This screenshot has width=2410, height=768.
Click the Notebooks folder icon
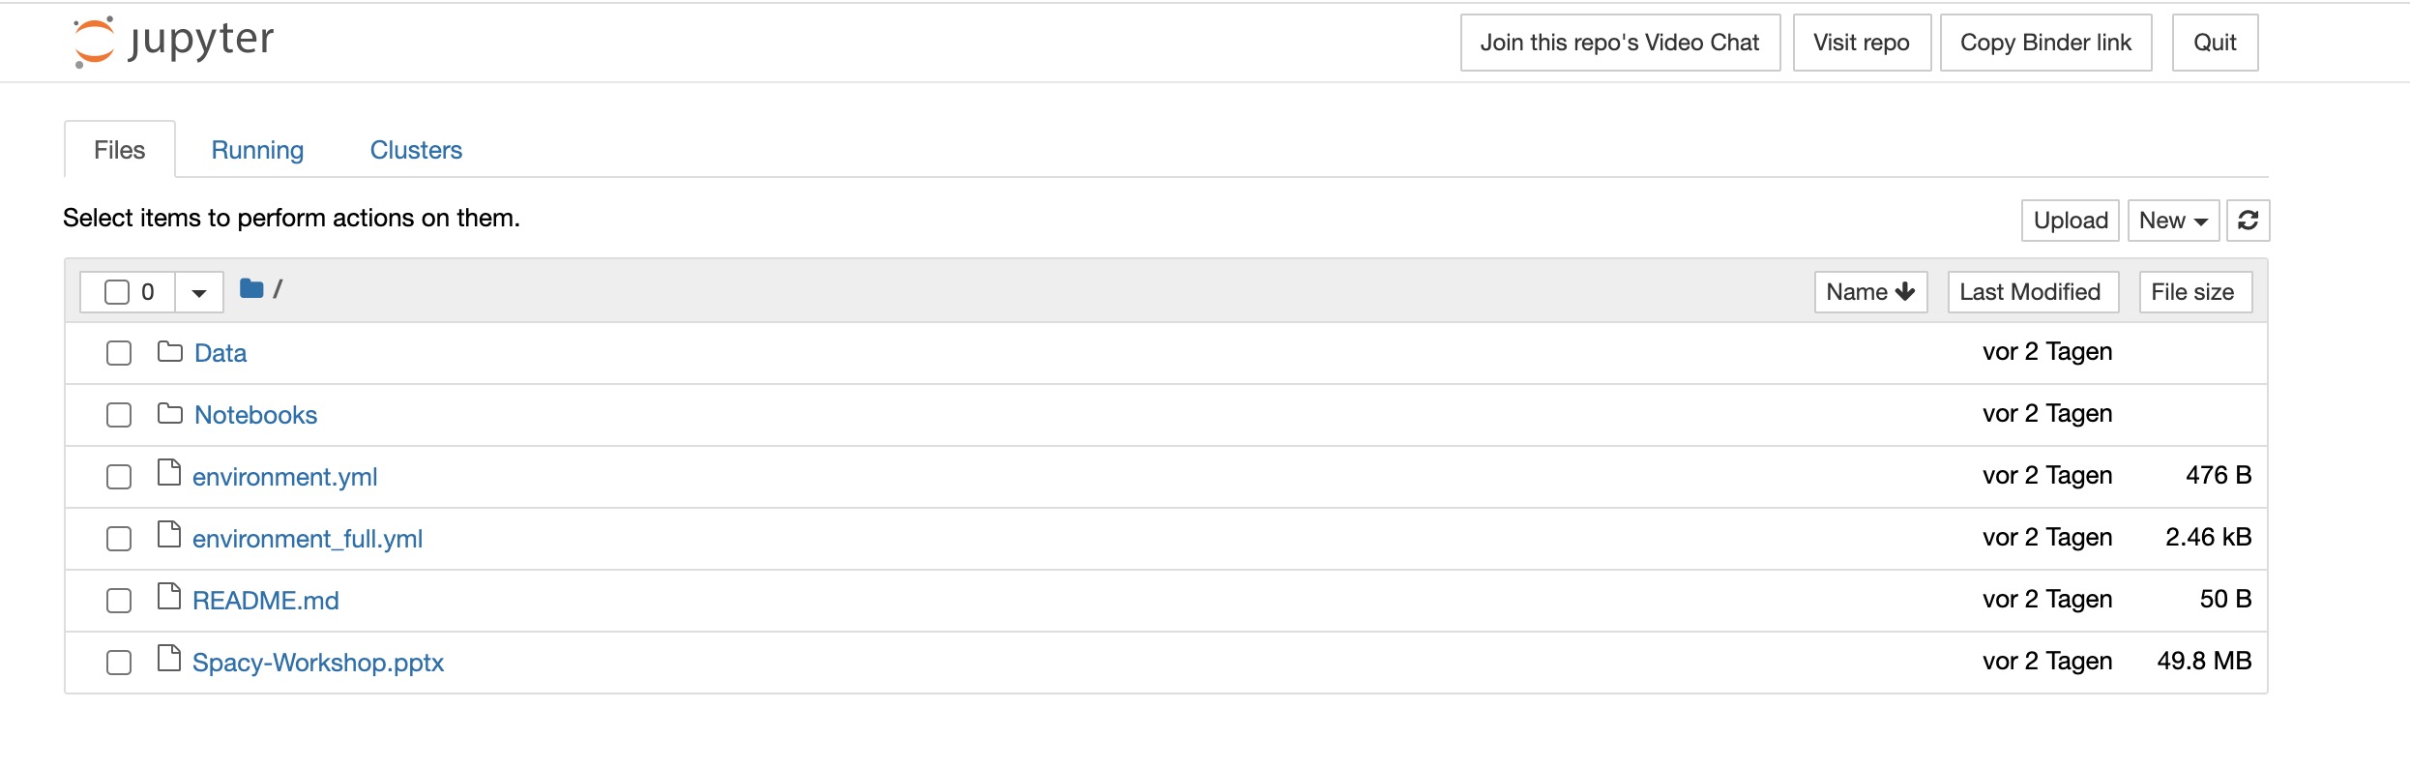click(x=170, y=413)
